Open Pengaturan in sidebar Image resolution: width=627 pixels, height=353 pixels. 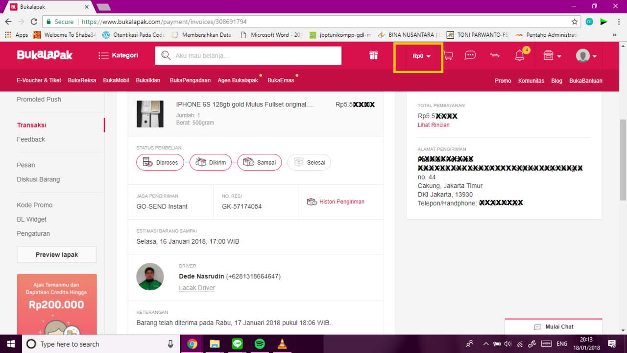pos(33,233)
